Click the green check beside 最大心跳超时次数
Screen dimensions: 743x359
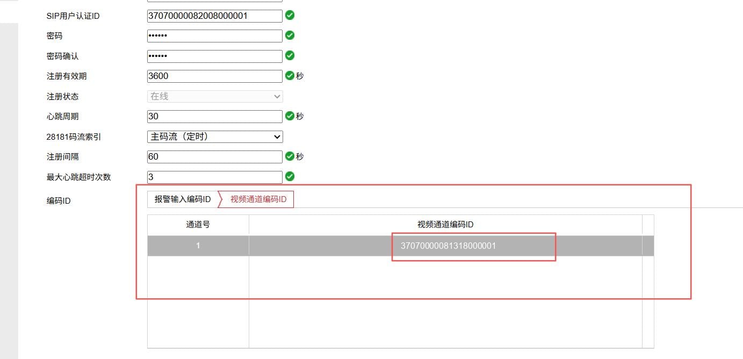pos(290,176)
